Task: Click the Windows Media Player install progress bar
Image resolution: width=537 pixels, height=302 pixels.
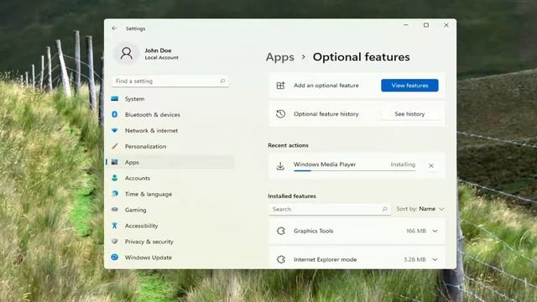Action: pyautogui.click(x=354, y=170)
